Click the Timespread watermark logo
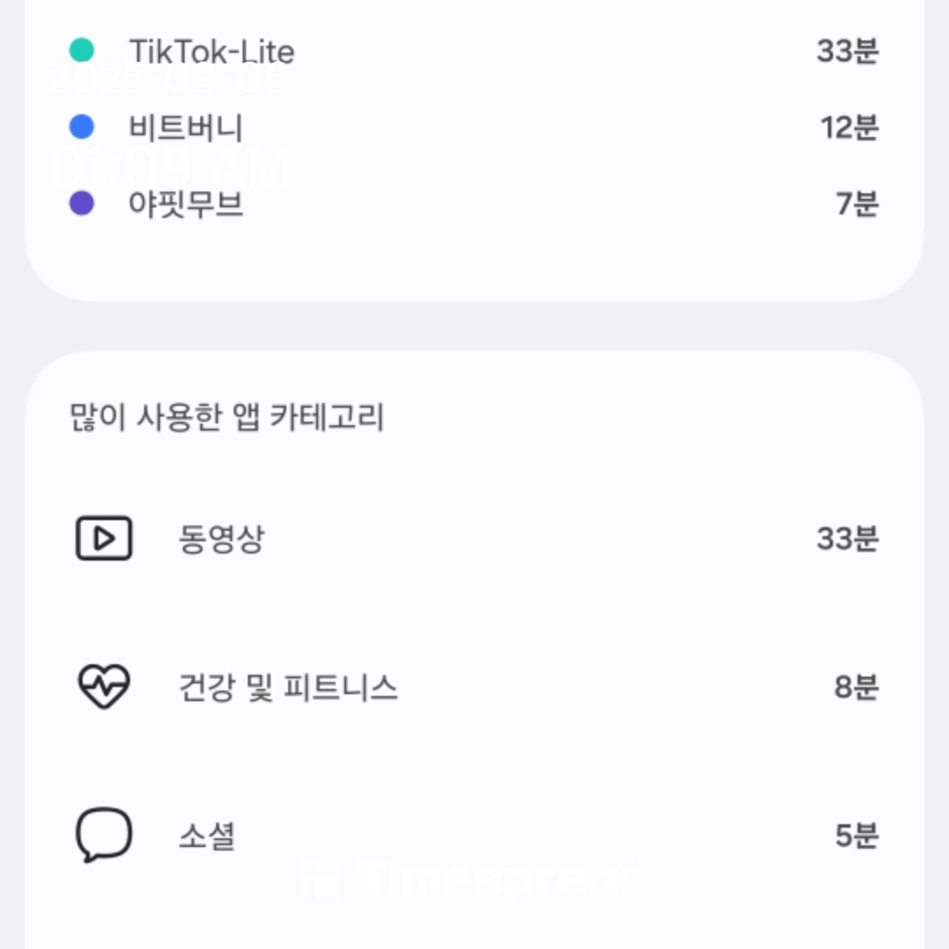 click(474, 879)
